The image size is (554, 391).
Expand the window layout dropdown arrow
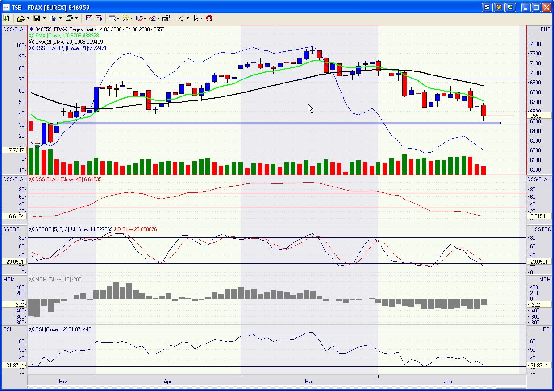(x=118, y=18)
